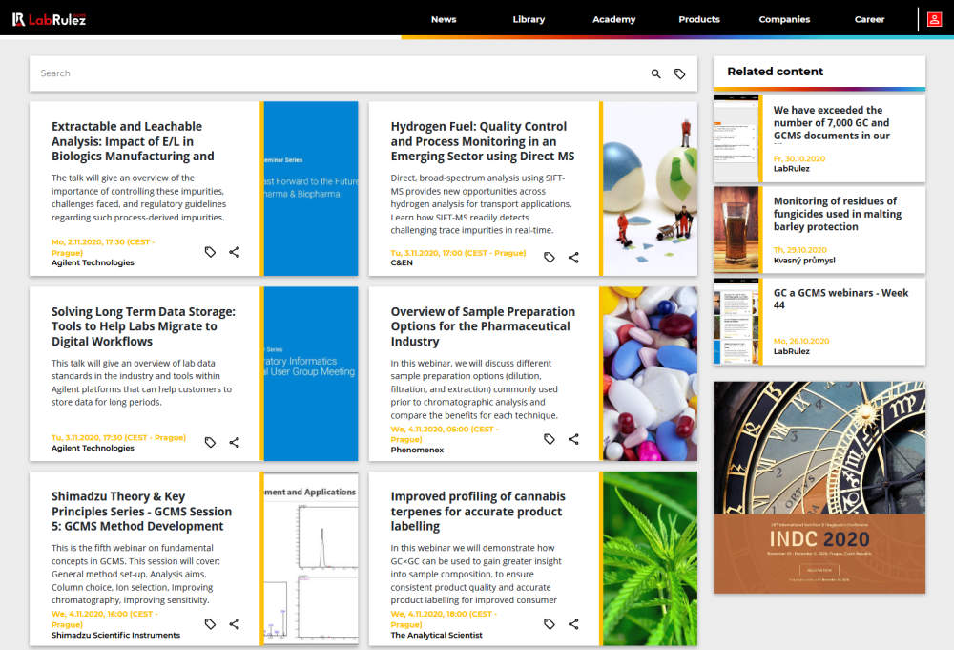
Task: Open Solving Long Term Data Storage title
Action: [x=143, y=326]
